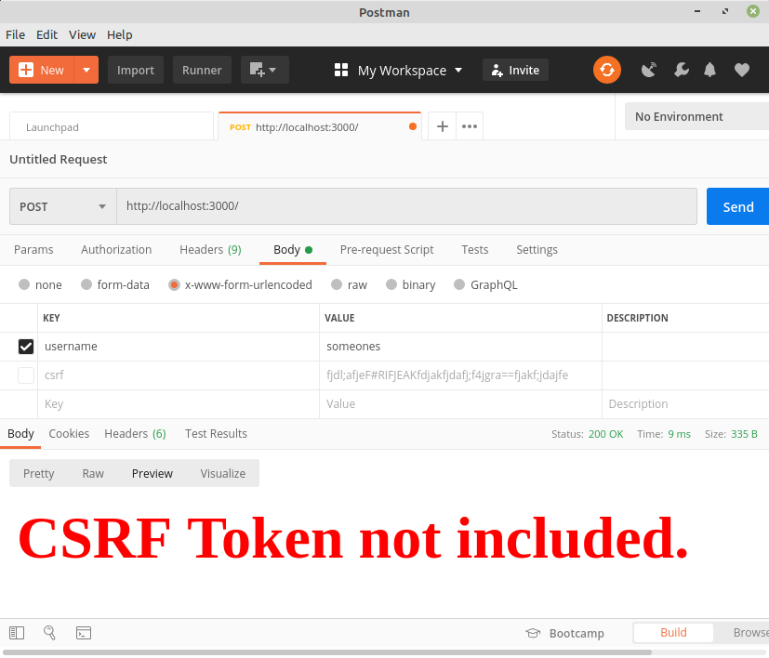Toggle the sidebar icon in the status bar
This screenshot has height=658, width=769.
click(17, 633)
